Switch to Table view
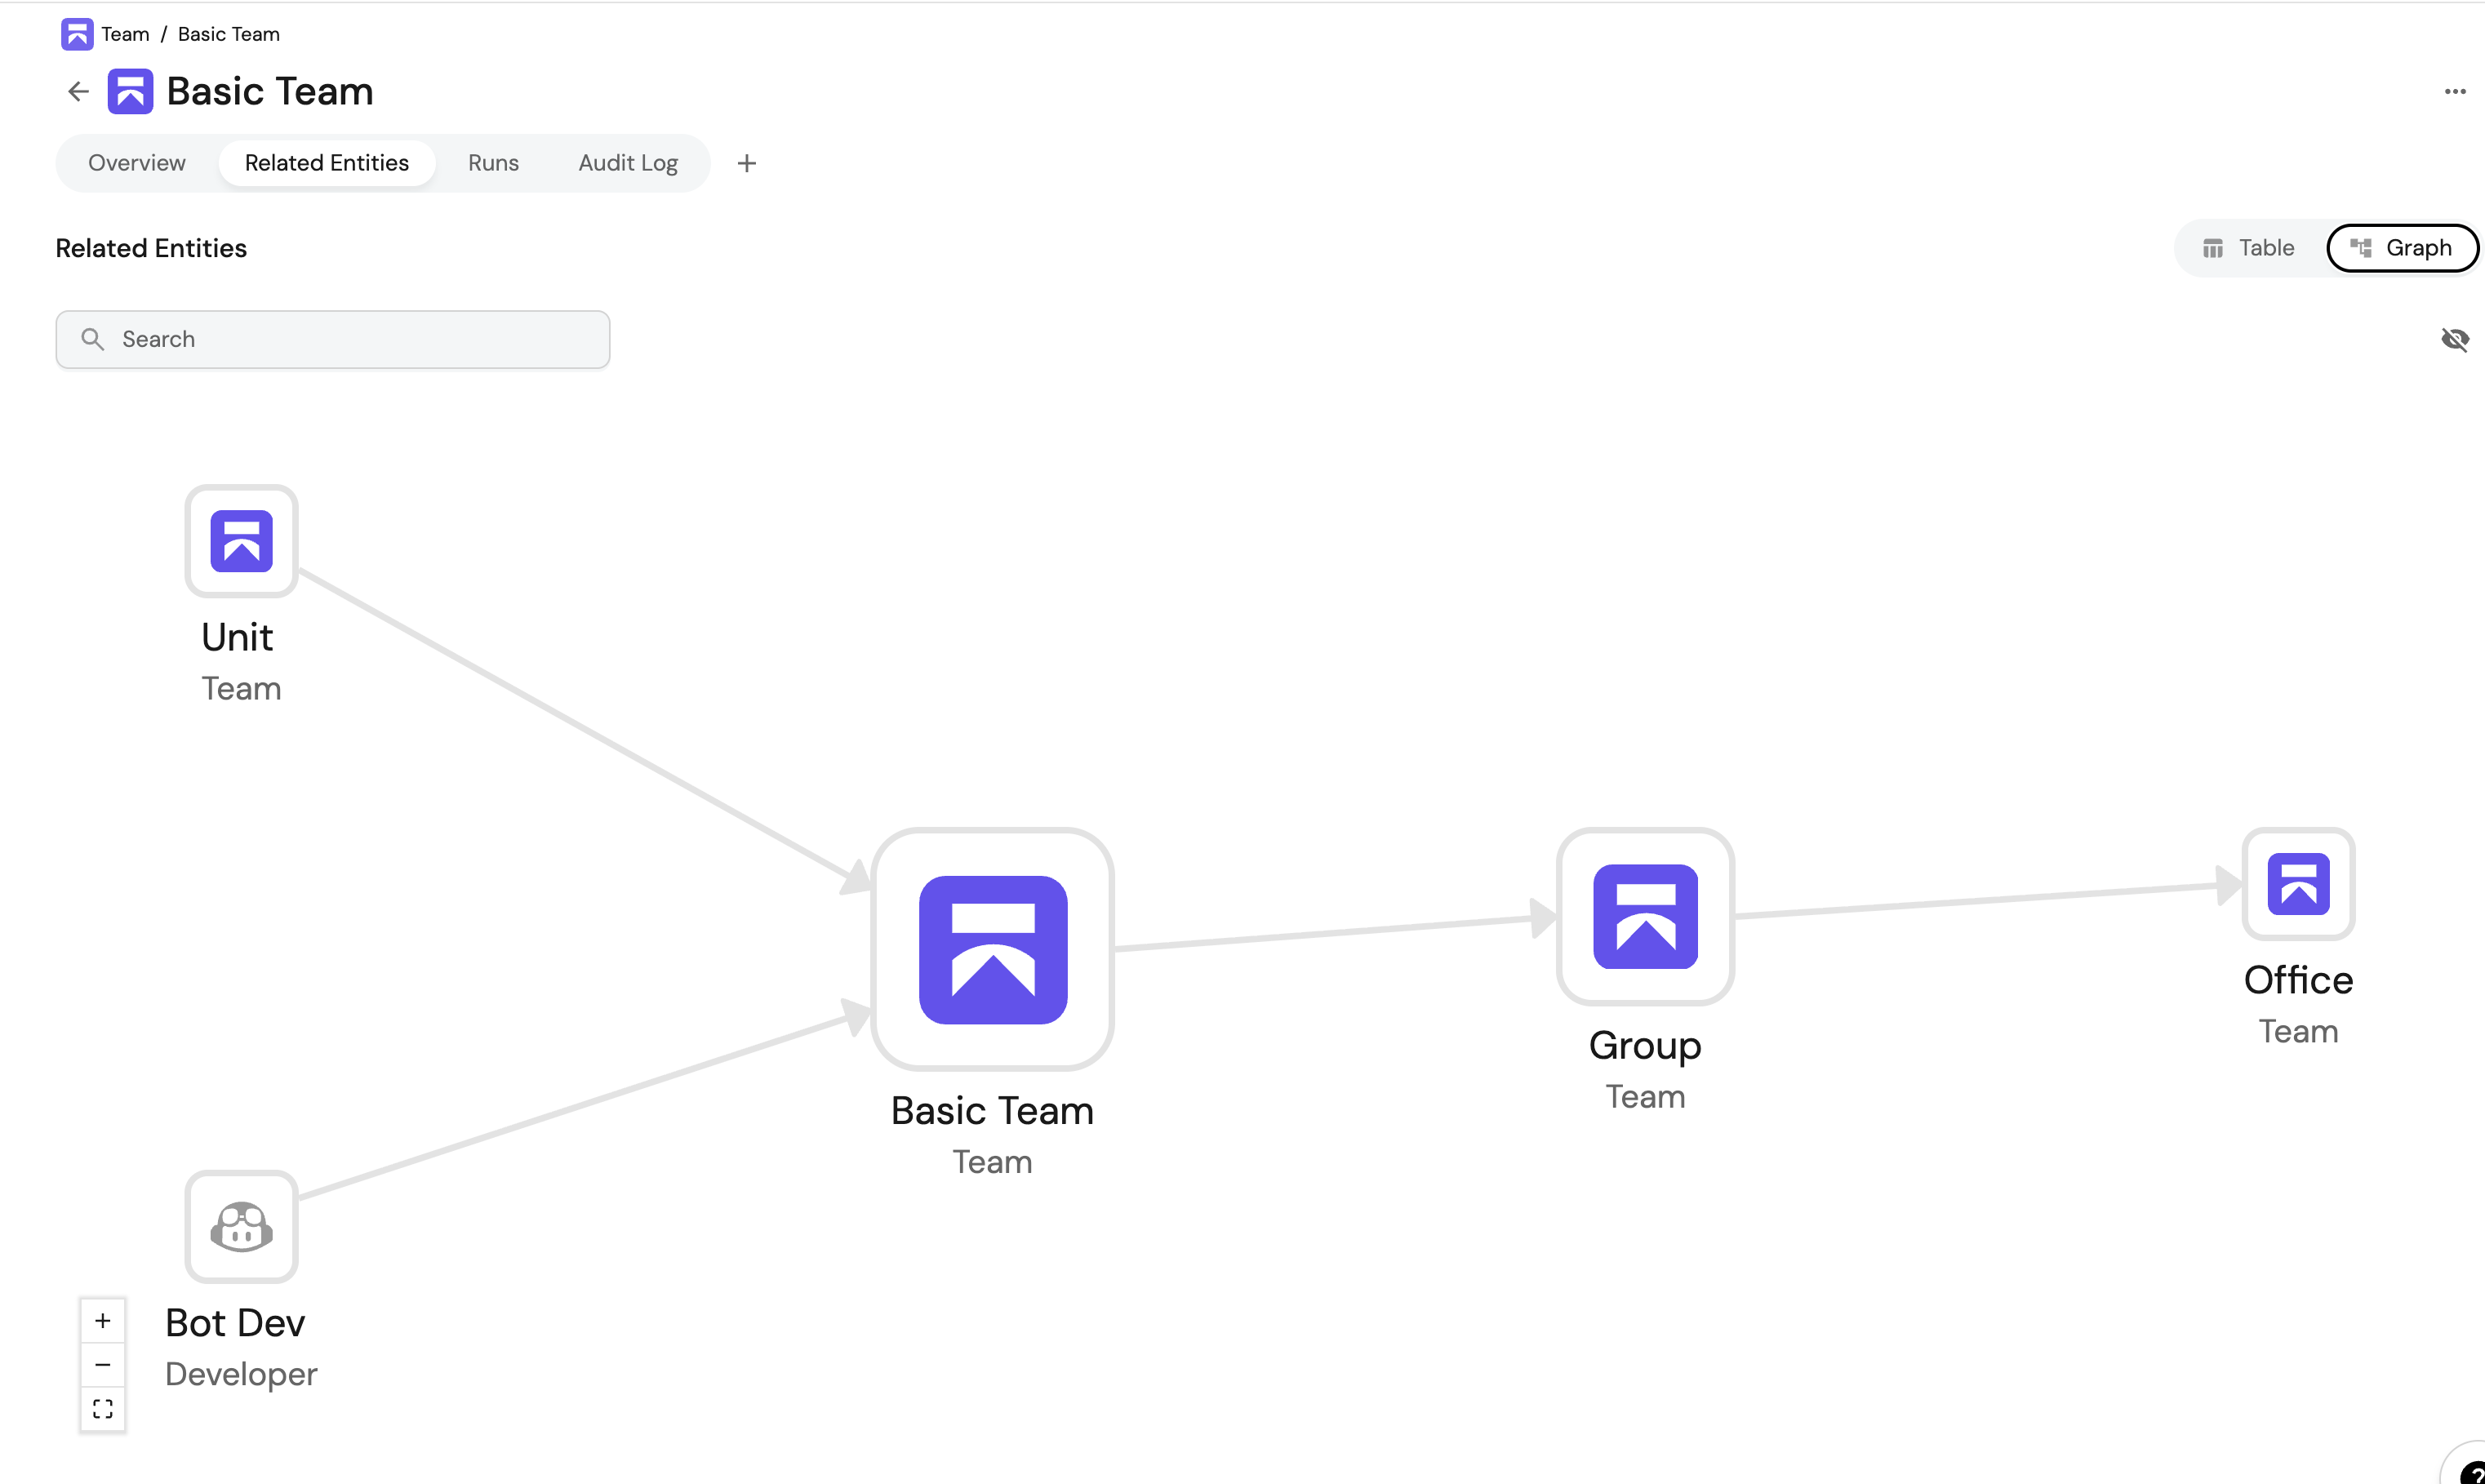This screenshot has height=1484, width=2485. pyautogui.click(x=2248, y=248)
